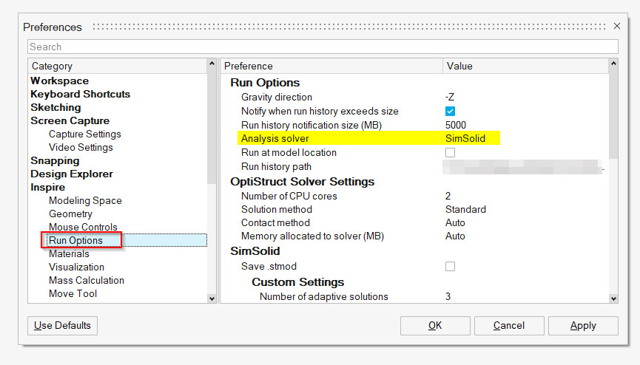Viewport: 640px width, 365px height.
Task: Edit Number of CPU cores value
Action: tap(448, 196)
